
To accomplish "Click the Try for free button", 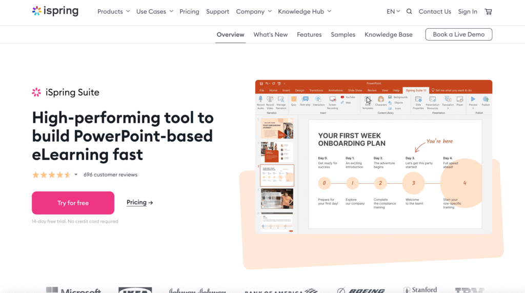I will tap(73, 203).
